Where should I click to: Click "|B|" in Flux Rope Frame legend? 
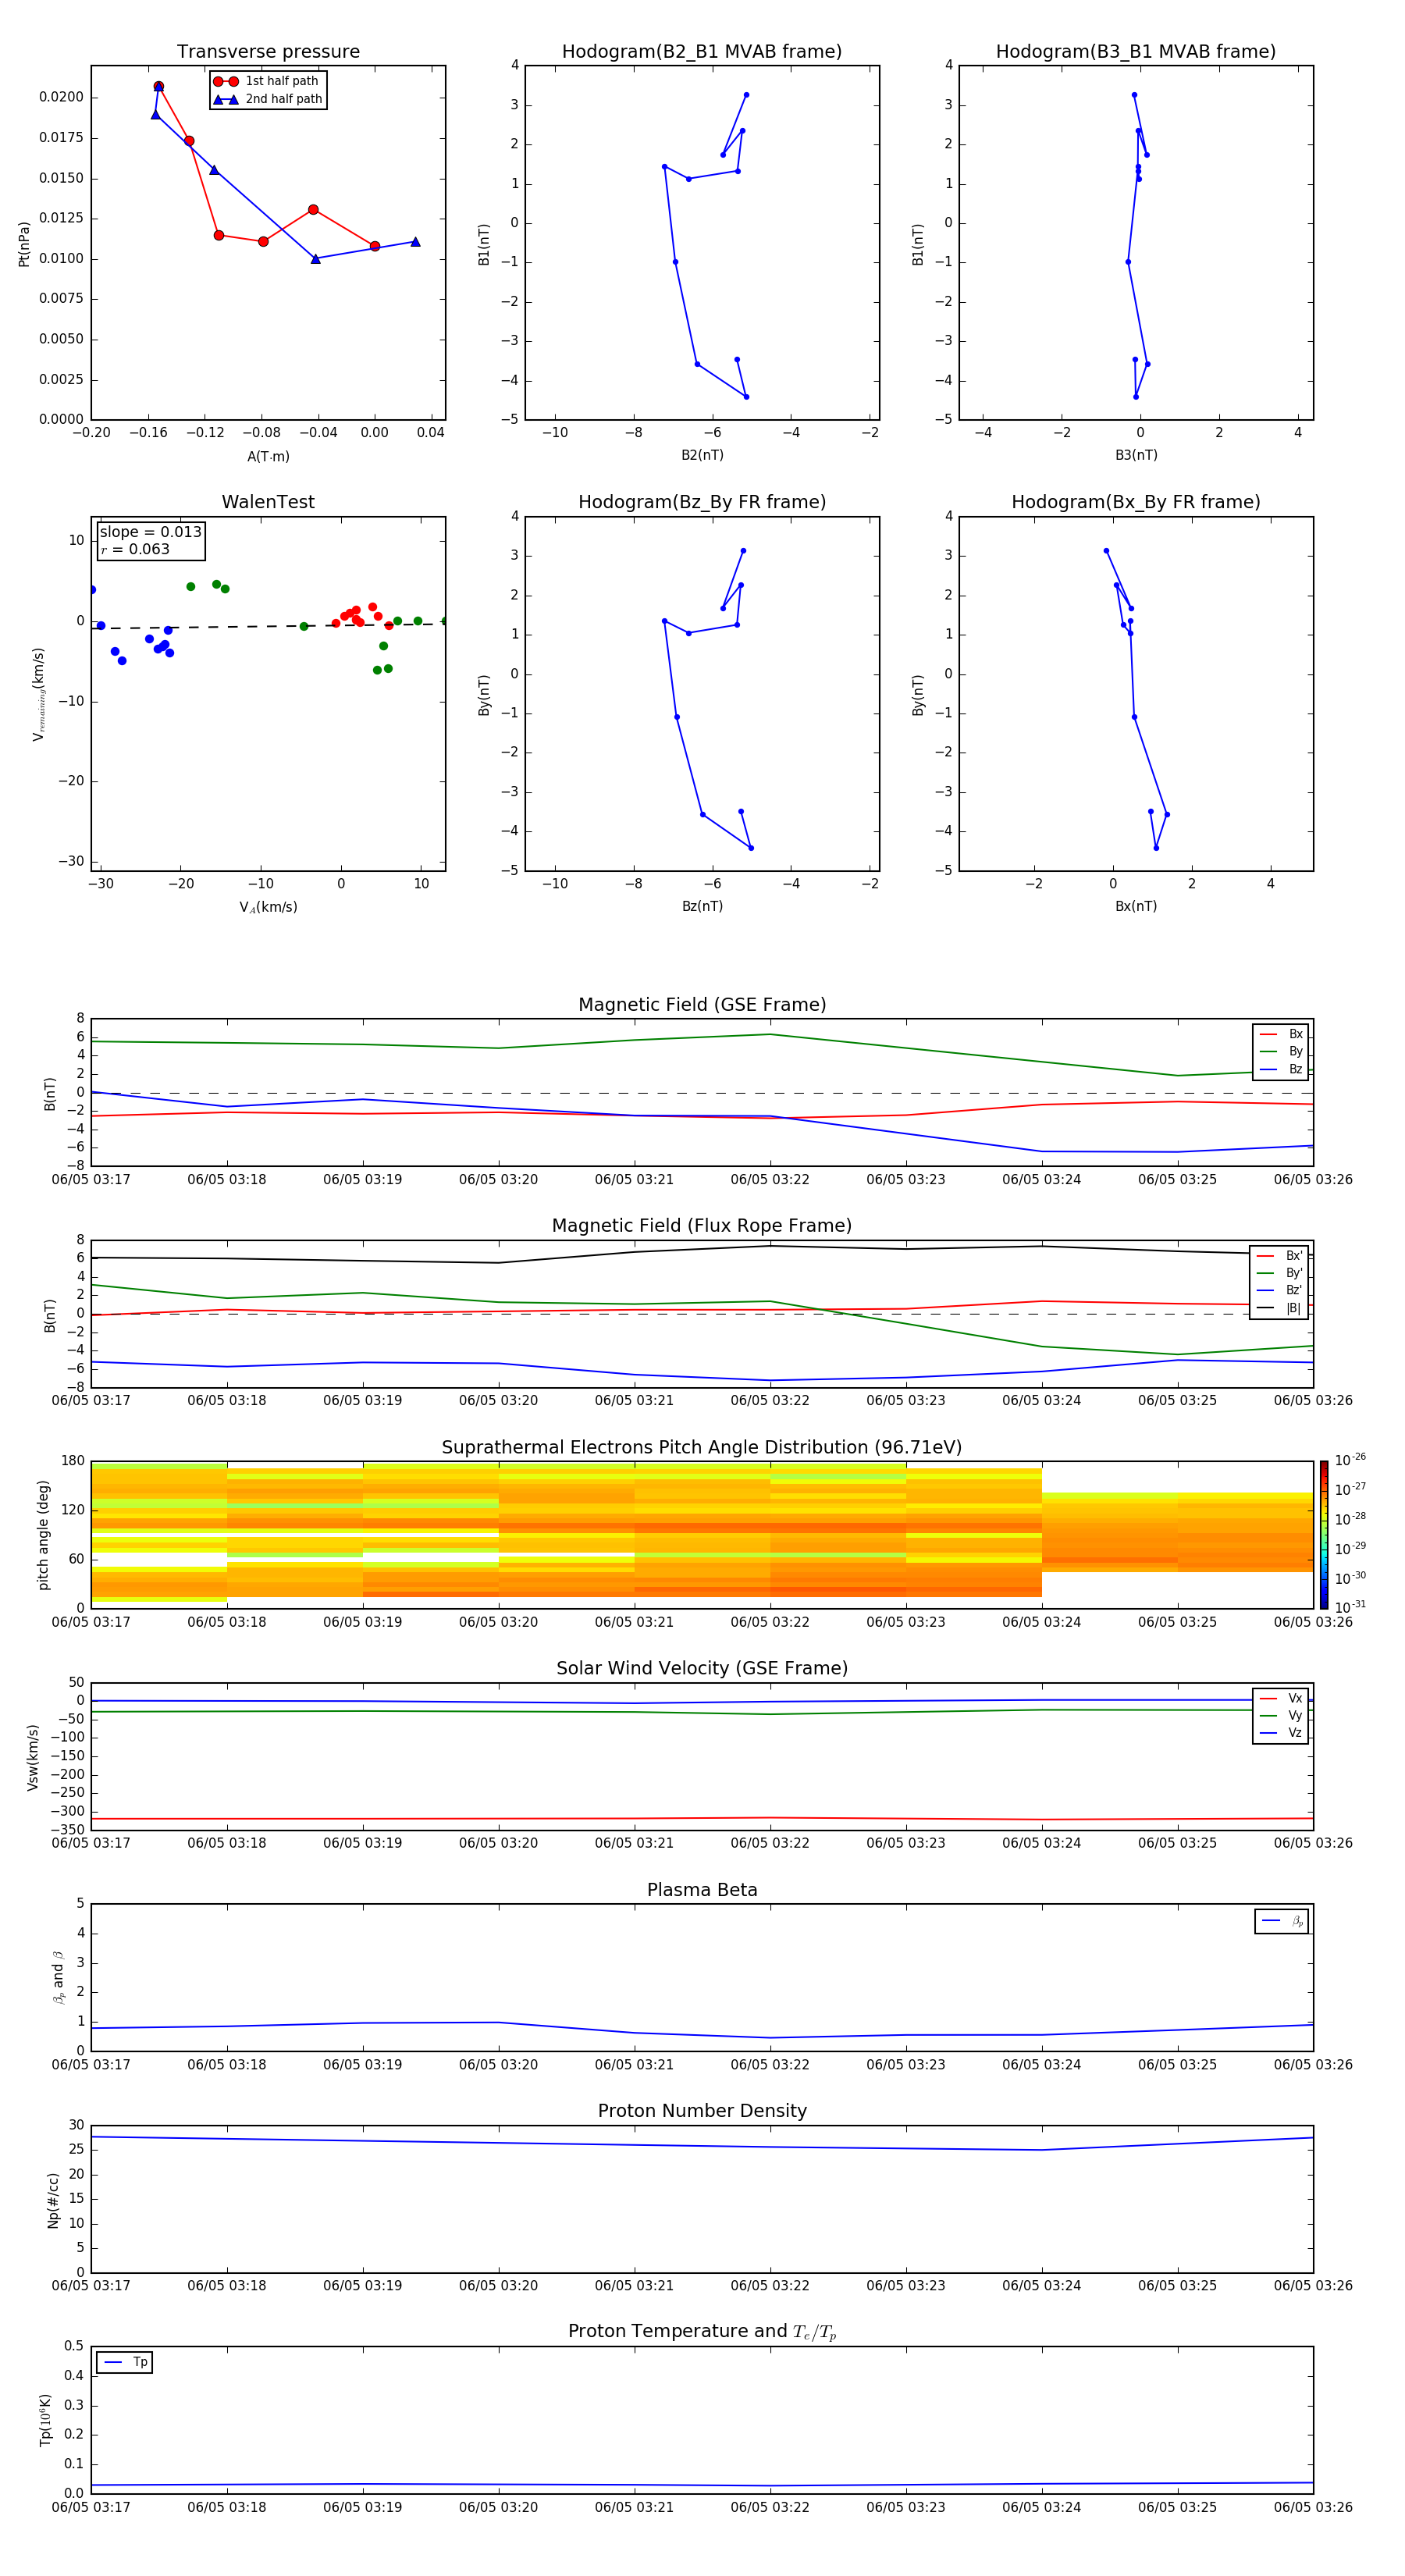(x=1280, y=1308)
